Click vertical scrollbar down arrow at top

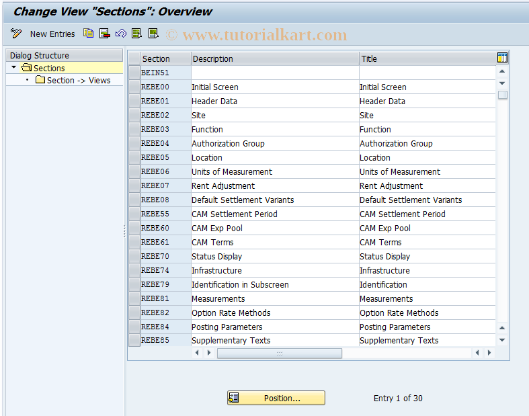coord(502,83)
